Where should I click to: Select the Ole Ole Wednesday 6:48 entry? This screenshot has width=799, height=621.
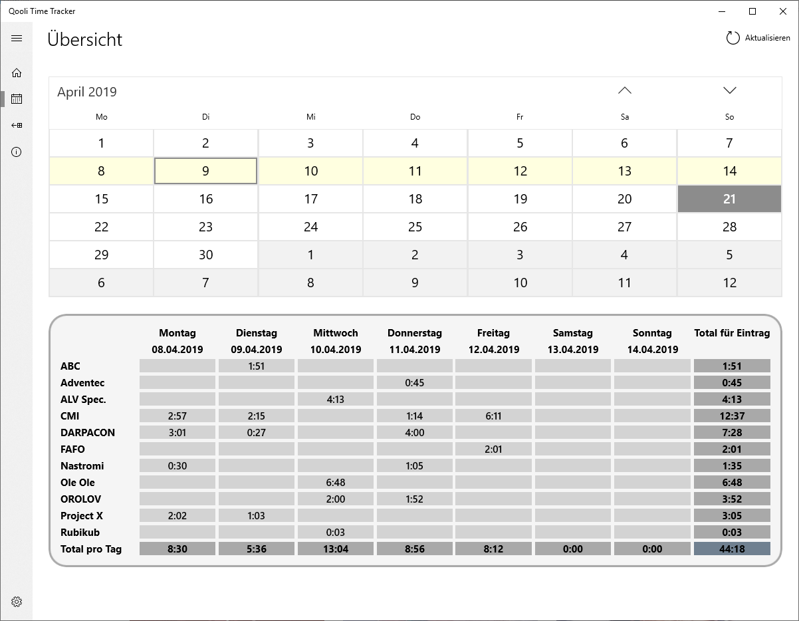336,483
